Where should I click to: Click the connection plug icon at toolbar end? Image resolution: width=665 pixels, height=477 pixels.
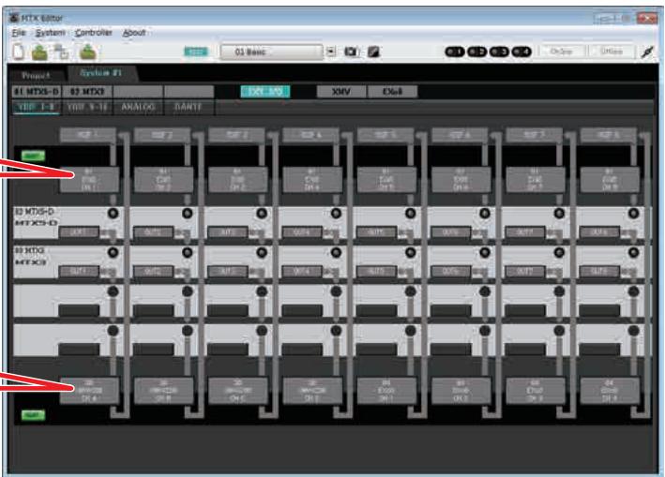coord(647,52)
